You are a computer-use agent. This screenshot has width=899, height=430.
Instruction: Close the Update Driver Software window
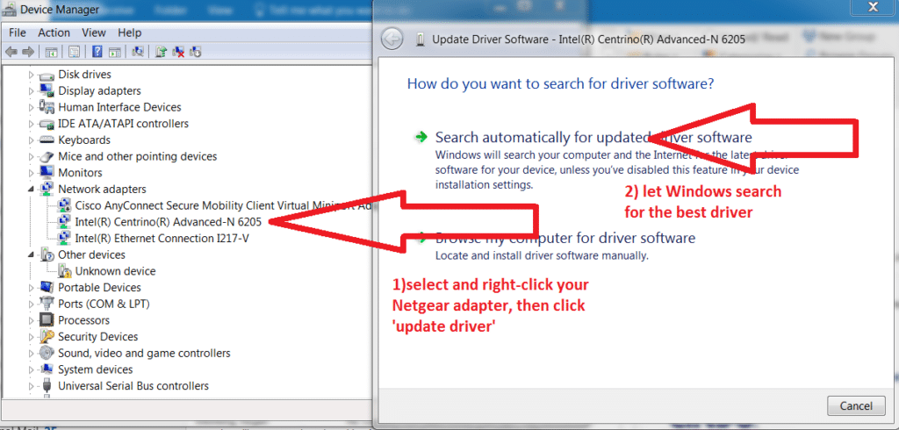point(872,7)
